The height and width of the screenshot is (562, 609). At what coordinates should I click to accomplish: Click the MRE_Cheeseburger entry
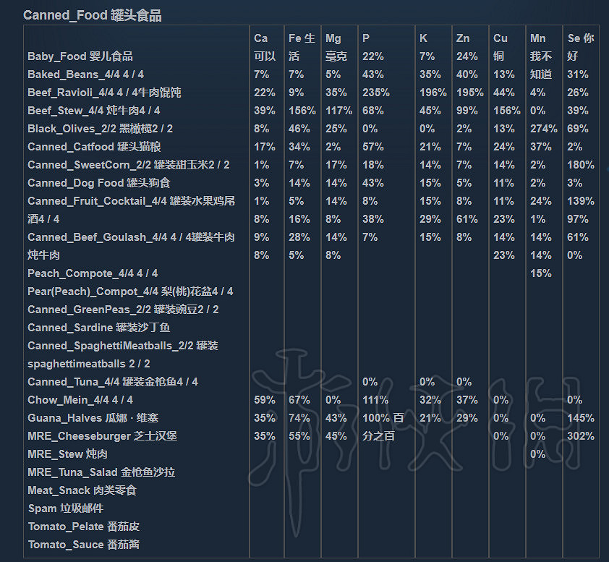[102, 436]
